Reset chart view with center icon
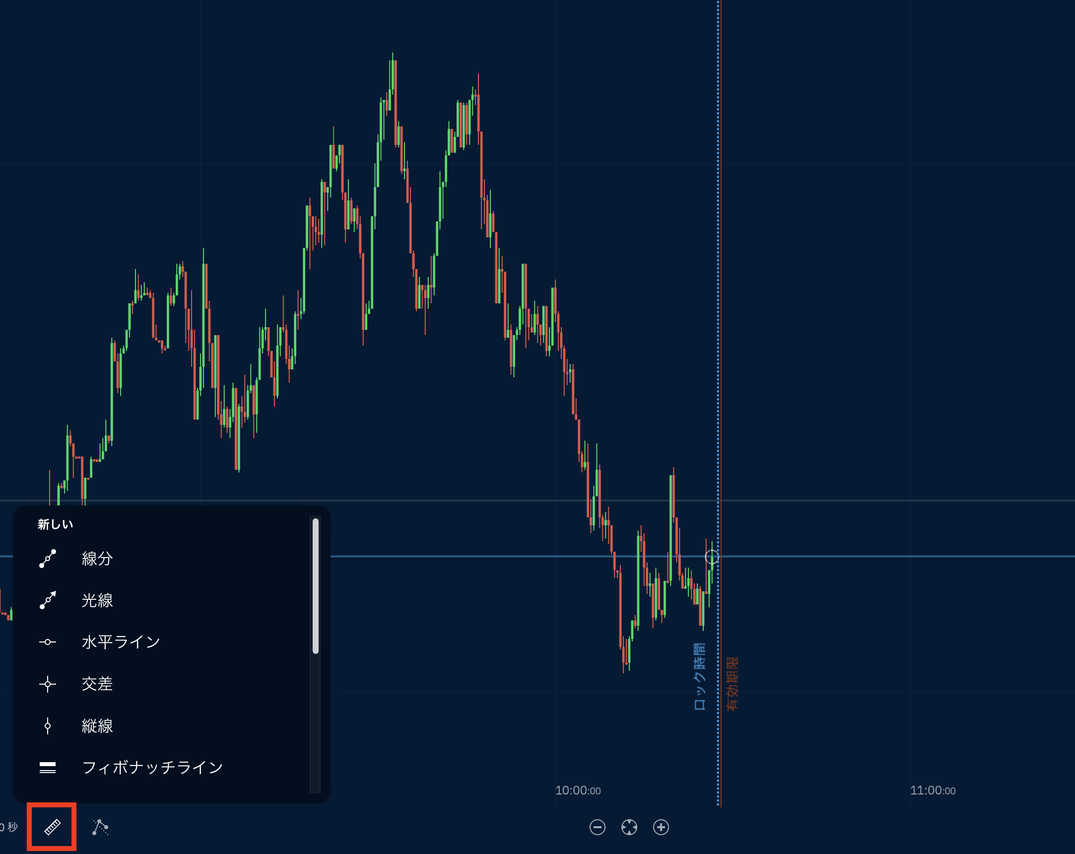This screenshot has height=854, width=1075. pyautogui.click(x=629, y=827)
